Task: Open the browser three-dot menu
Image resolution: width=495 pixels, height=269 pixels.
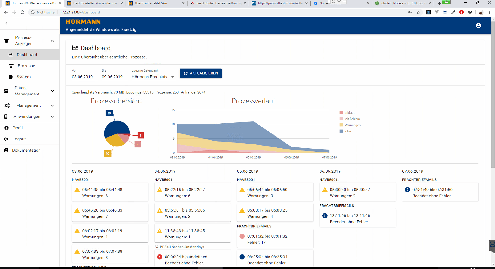Action: pos(489,12)
